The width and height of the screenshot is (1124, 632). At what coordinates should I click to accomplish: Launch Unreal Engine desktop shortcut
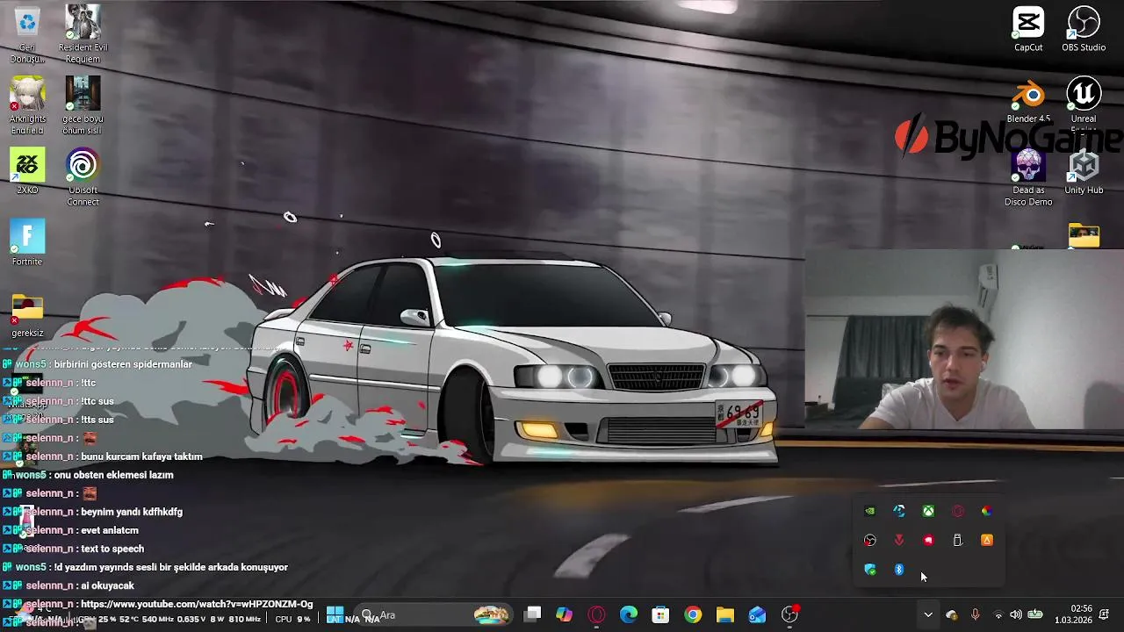coord(1084,104)
